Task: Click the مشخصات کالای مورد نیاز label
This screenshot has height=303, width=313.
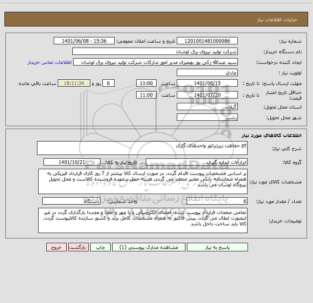Action: (x=276, y=182)
